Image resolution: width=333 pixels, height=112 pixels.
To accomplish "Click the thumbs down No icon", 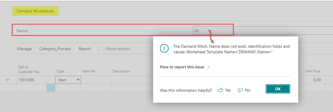I will 240,90.
